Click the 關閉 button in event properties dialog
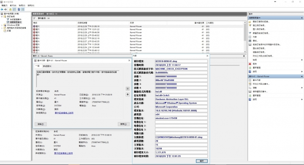The image size is (304, 165). coord(123,124)
